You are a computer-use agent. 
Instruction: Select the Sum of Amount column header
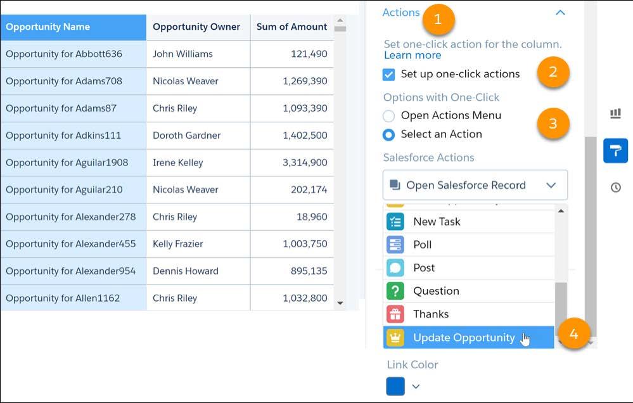point(292,27)
